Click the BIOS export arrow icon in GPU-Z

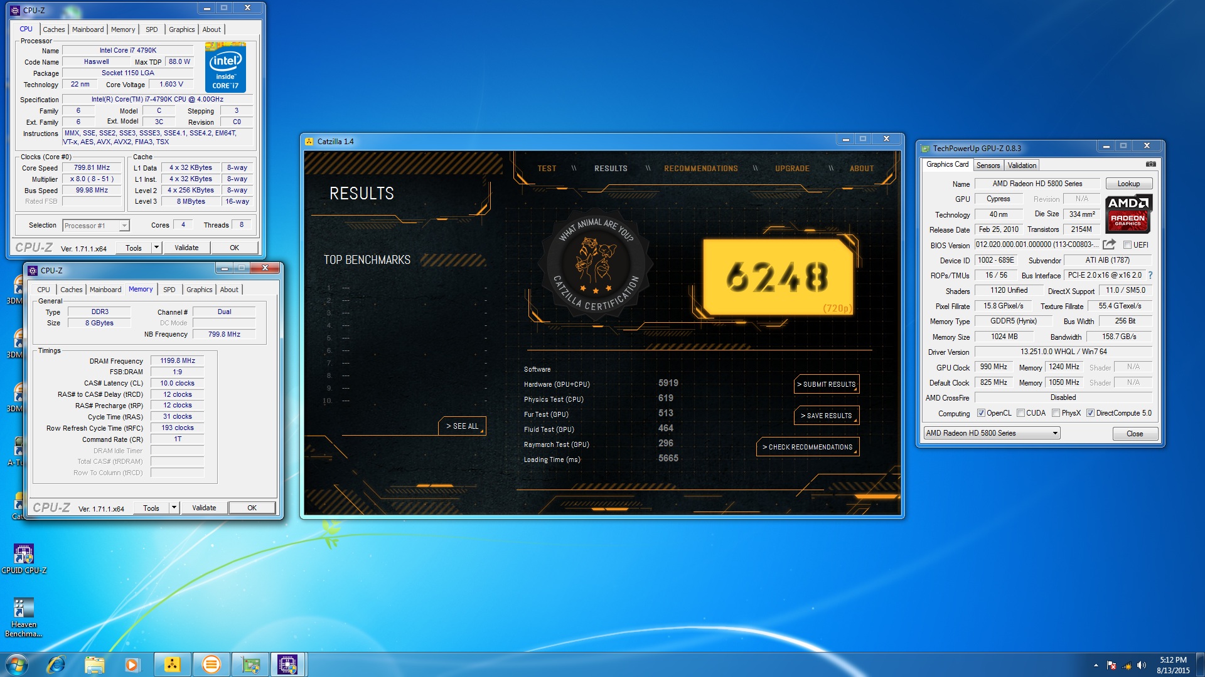(x=1110, y=244)
